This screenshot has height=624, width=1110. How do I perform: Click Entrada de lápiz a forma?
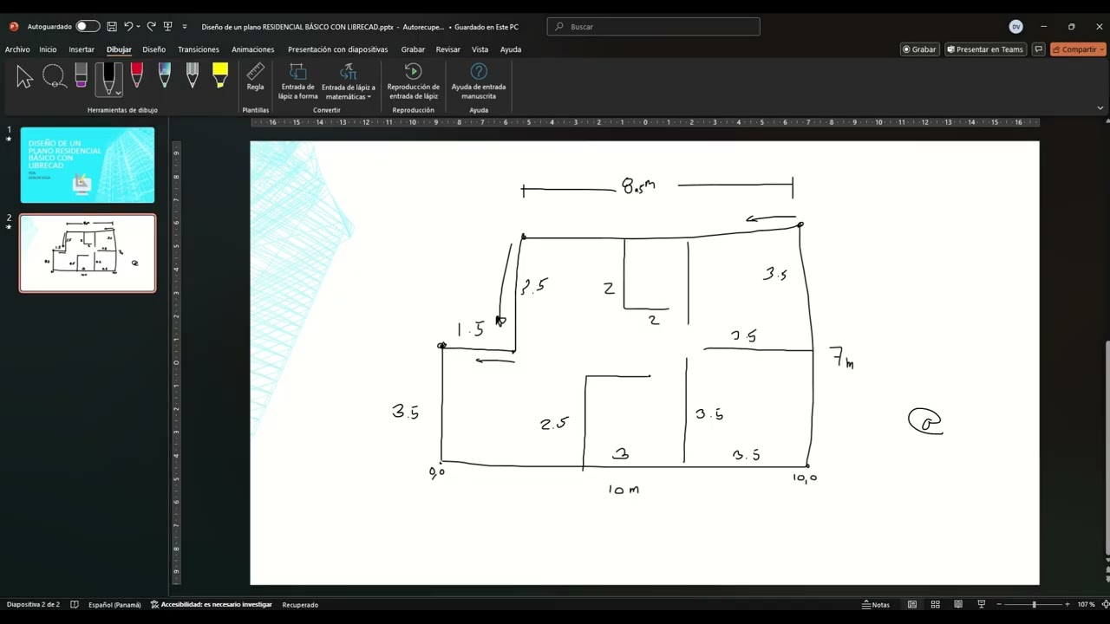coord(297,81)
